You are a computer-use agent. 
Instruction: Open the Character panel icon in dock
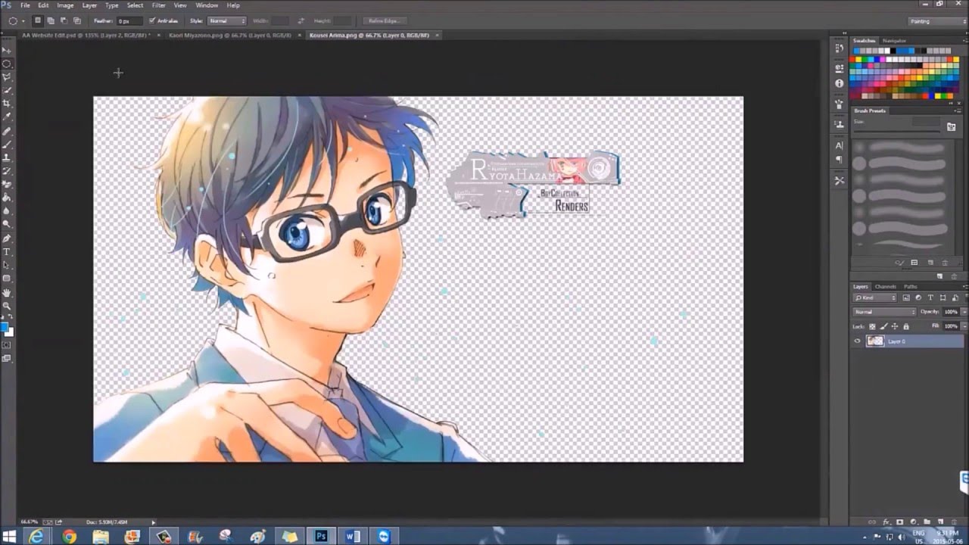point(839,145)
